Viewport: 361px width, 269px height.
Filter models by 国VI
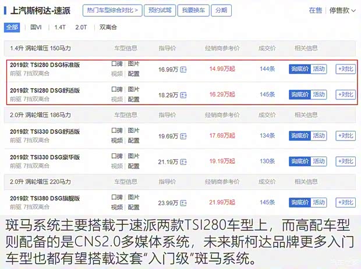pos(36,27)
